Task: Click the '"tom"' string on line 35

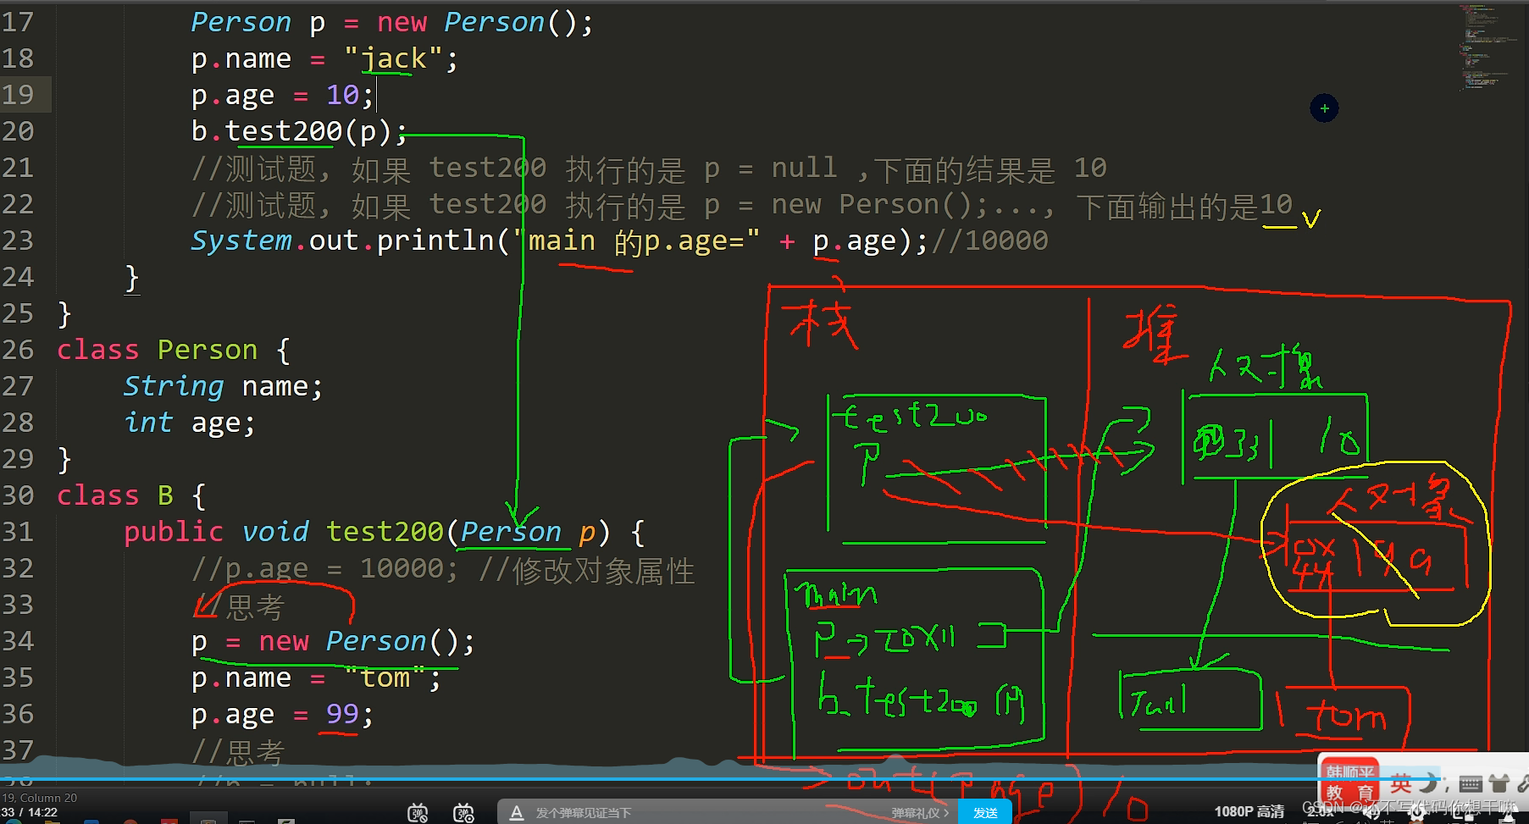Action: point(385,677)
